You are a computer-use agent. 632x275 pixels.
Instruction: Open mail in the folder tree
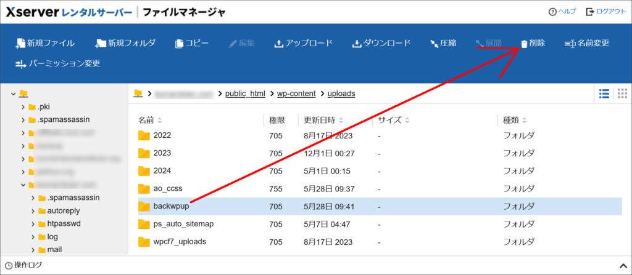coord(54,250)
